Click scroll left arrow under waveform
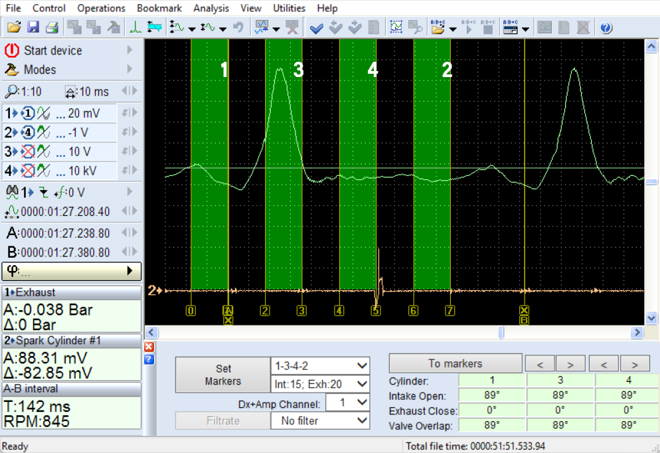Screen dimensions: 660x453 [x=151, y=332]
